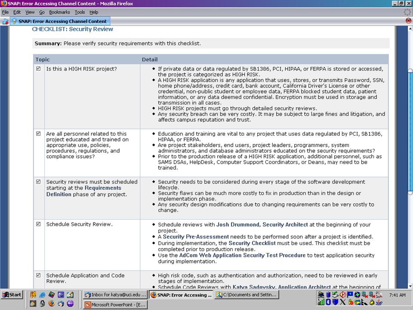Open the Security Checklist link
The width and height of the screenshot is (413, 310).
click(252, 243)
